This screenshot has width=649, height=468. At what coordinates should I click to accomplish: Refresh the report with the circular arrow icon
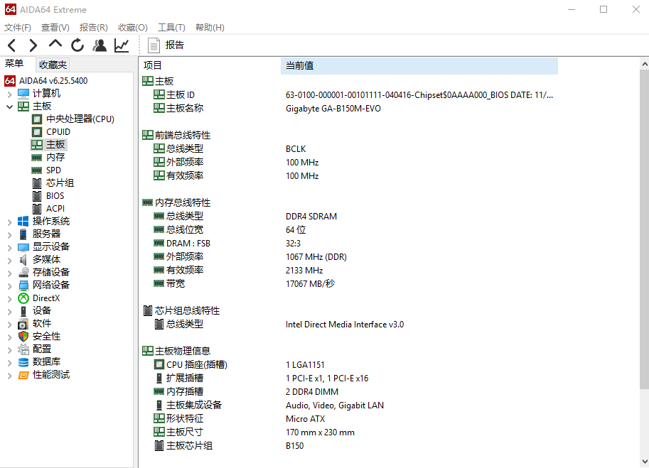tap(77, 45)
